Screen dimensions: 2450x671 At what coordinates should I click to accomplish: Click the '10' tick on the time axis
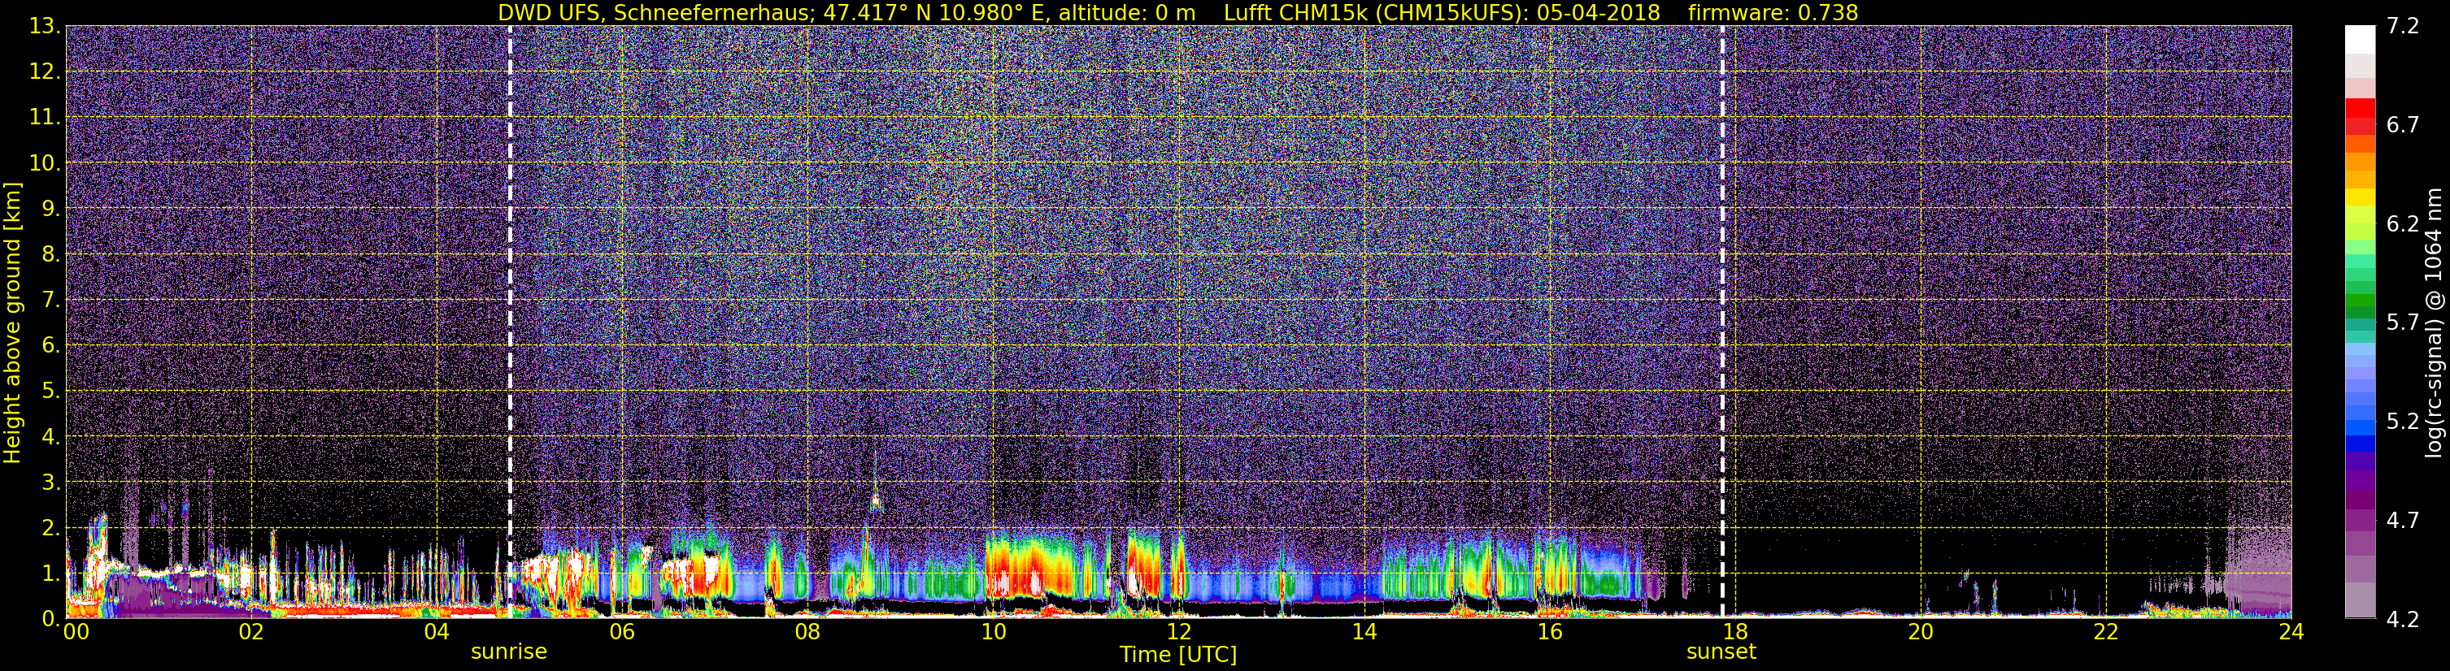tap(993, 632)
